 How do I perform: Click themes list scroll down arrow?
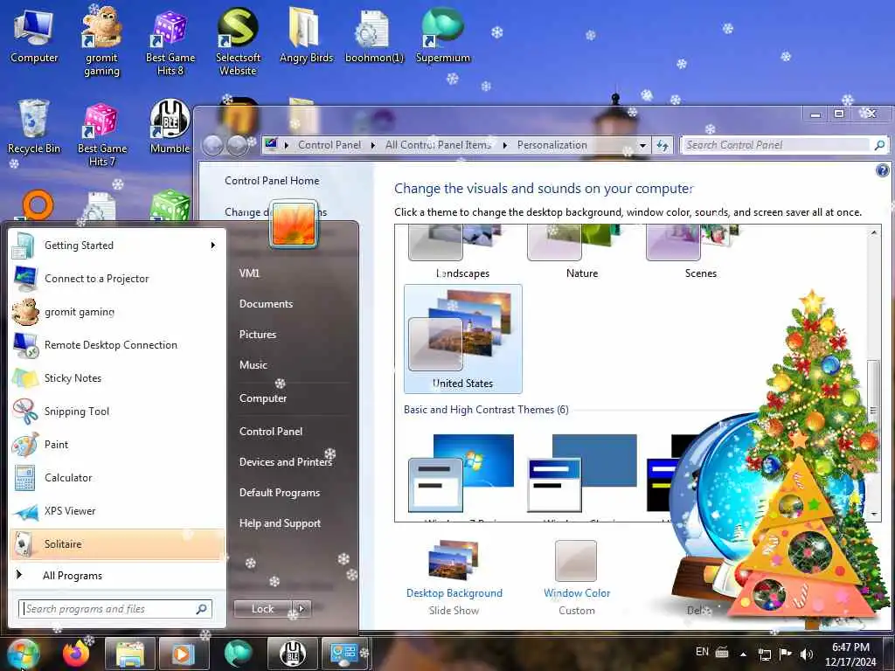(874, 514)
